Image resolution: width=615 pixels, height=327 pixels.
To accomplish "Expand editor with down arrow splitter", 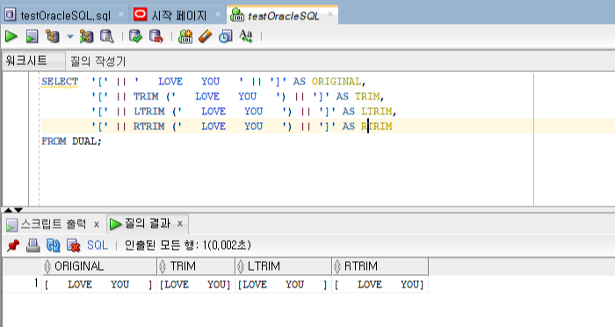I will (18, 210).
